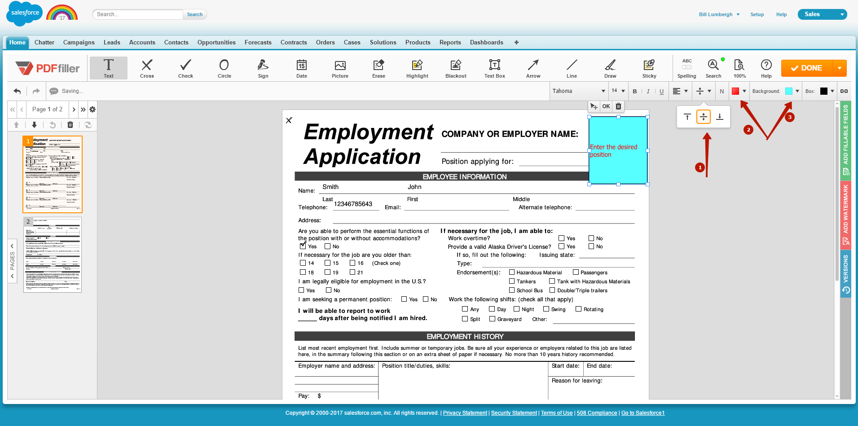Open the Tahoma font dropdown

click(579, 91)
